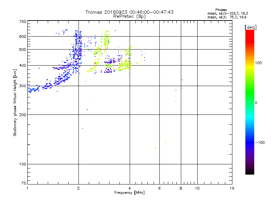Click the '300' y-axis tick label
Screen dimensions: 273x205
click(x=23, y=86)
